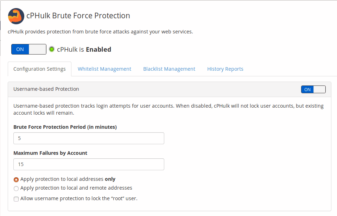Go to Blacklist Management tab
Viewport: 337px width, 216px height.
[169, 69]
